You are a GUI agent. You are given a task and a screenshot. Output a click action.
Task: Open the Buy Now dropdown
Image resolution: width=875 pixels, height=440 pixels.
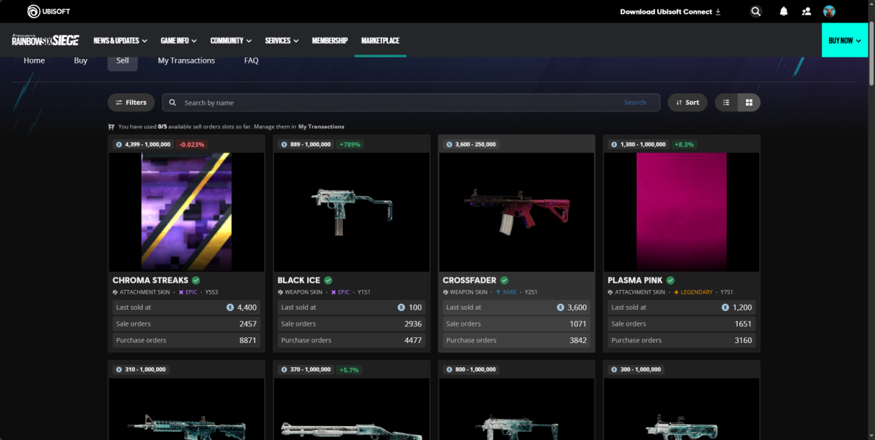[845, 41]
